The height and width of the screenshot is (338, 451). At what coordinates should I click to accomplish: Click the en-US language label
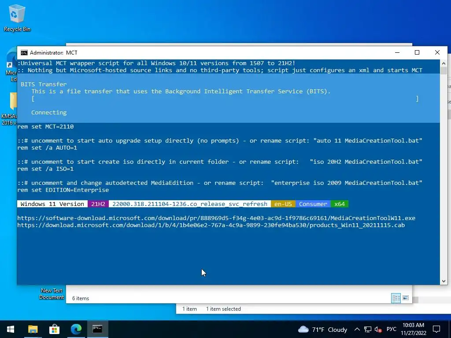pyautogui.click(x=283, y=204)
